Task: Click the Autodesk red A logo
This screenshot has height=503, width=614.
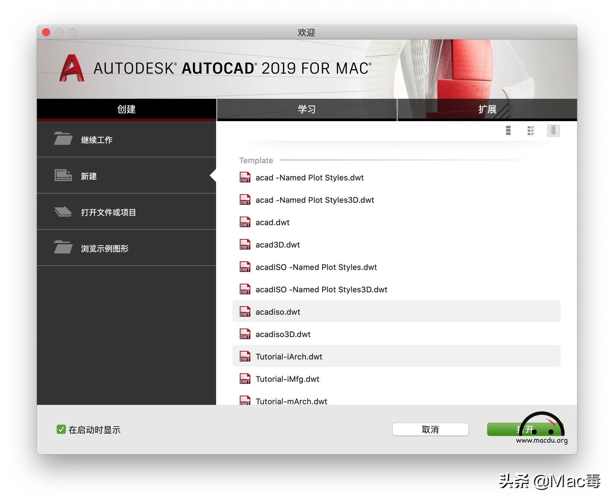Action: coord(71,68)
